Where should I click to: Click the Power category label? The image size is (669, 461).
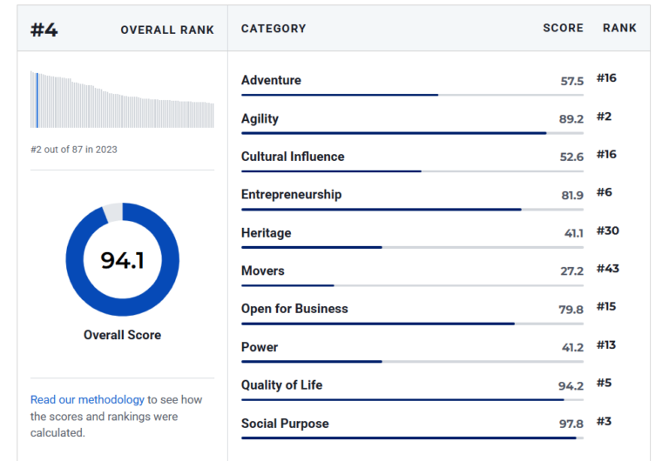[x=260, y=347]
